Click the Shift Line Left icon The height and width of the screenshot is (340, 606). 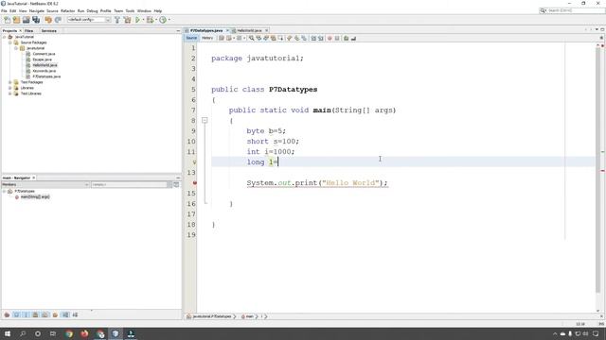click(x=313, y=38)
